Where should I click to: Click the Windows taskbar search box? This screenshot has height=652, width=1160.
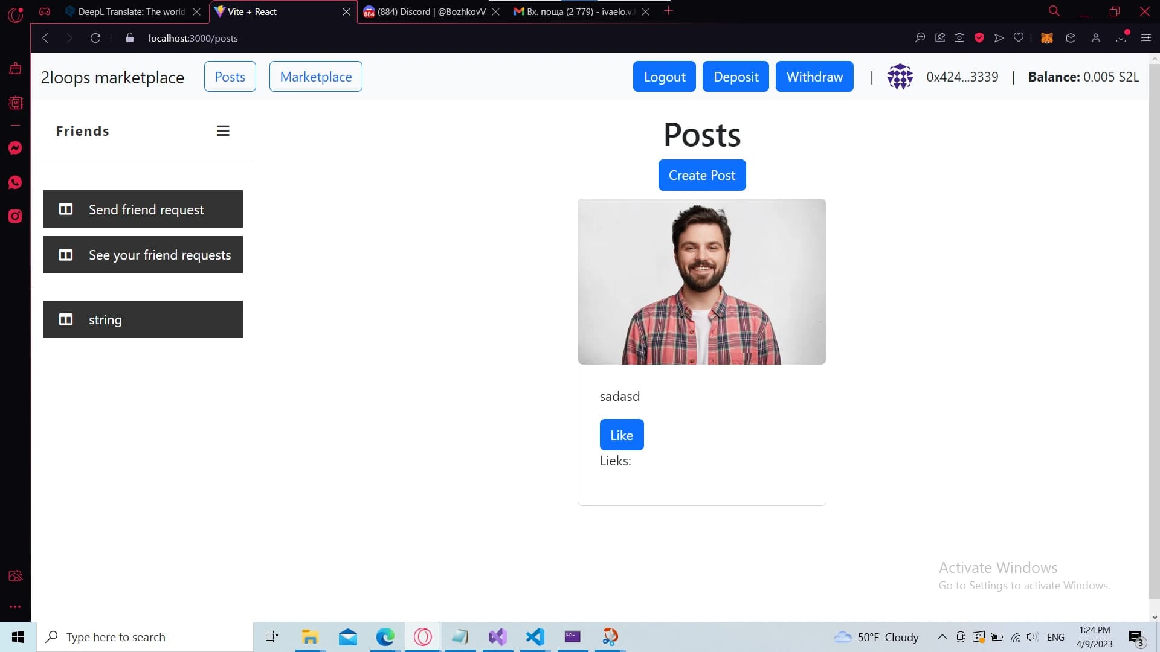coord(145,637)
